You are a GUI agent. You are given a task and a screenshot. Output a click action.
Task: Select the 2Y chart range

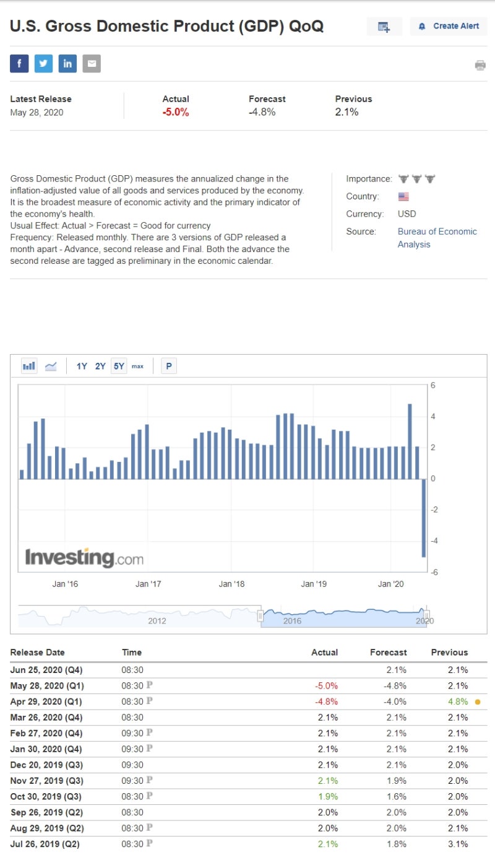click(x=100, y=366)
